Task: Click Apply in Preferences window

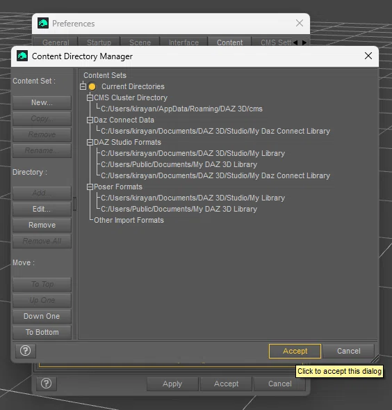Action: 172,384
